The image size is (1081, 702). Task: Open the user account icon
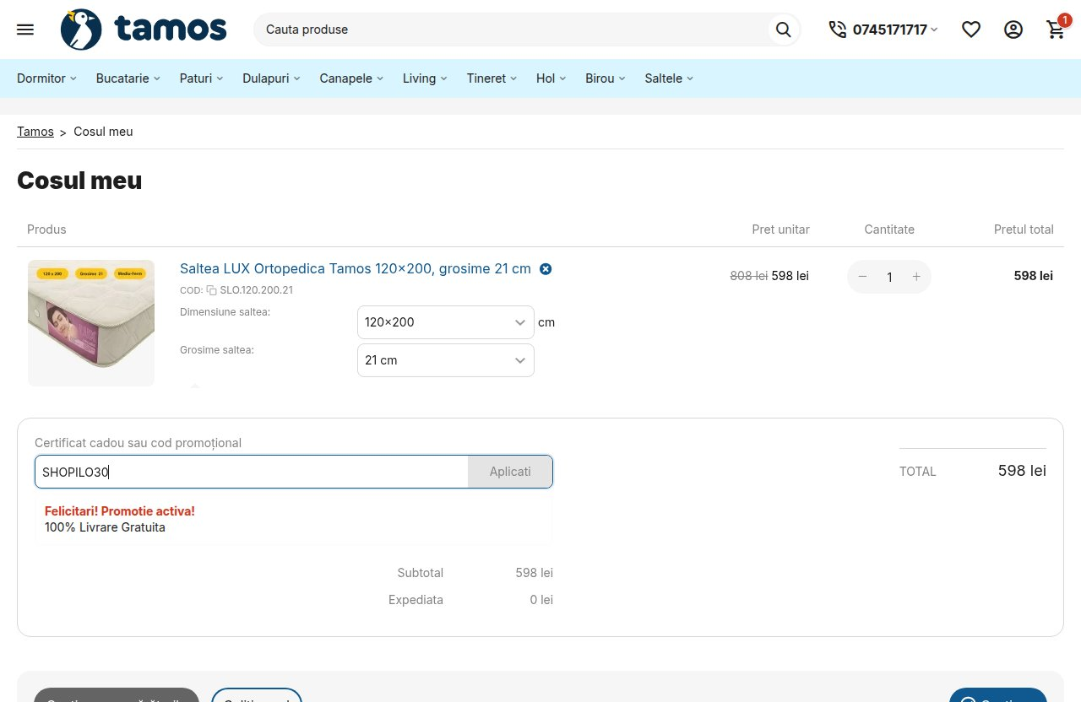[1013, 30]
